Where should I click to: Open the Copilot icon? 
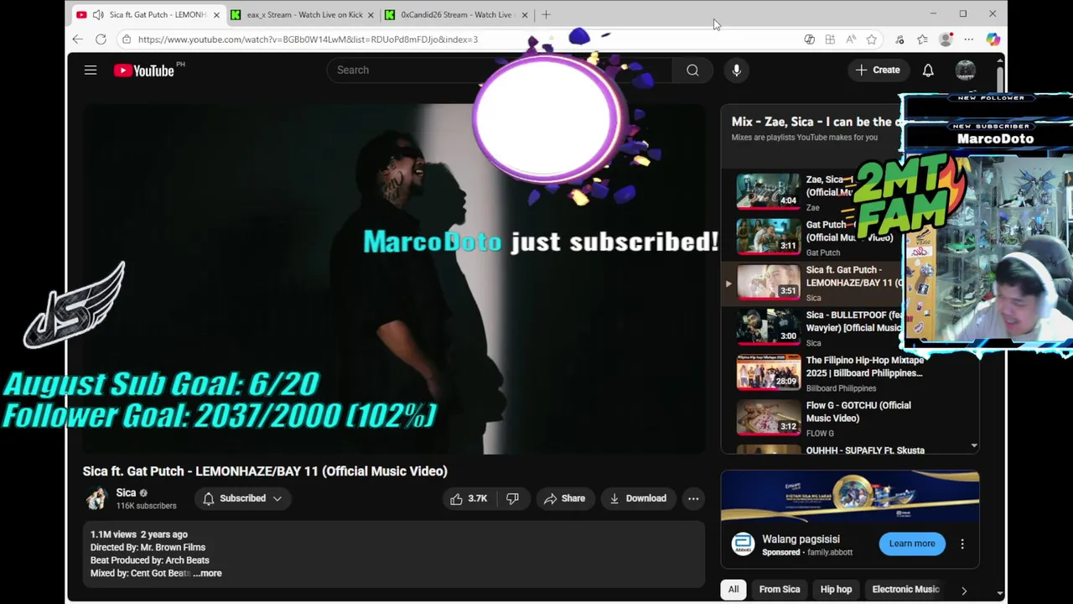coord(993,39)
